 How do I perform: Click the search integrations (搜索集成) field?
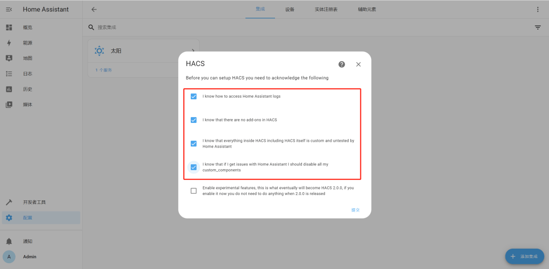click(x=215, y=27)
